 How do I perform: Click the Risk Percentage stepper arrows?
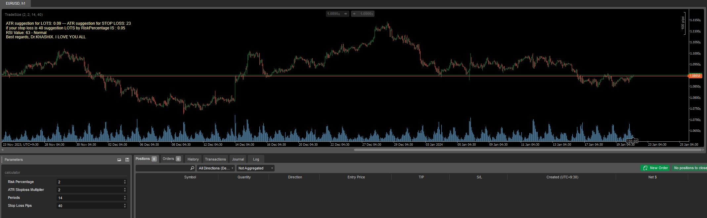click(x=125, y=182)
